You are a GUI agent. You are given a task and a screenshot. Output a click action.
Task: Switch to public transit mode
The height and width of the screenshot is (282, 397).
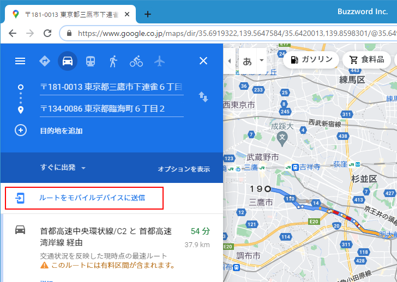point(91,61)
